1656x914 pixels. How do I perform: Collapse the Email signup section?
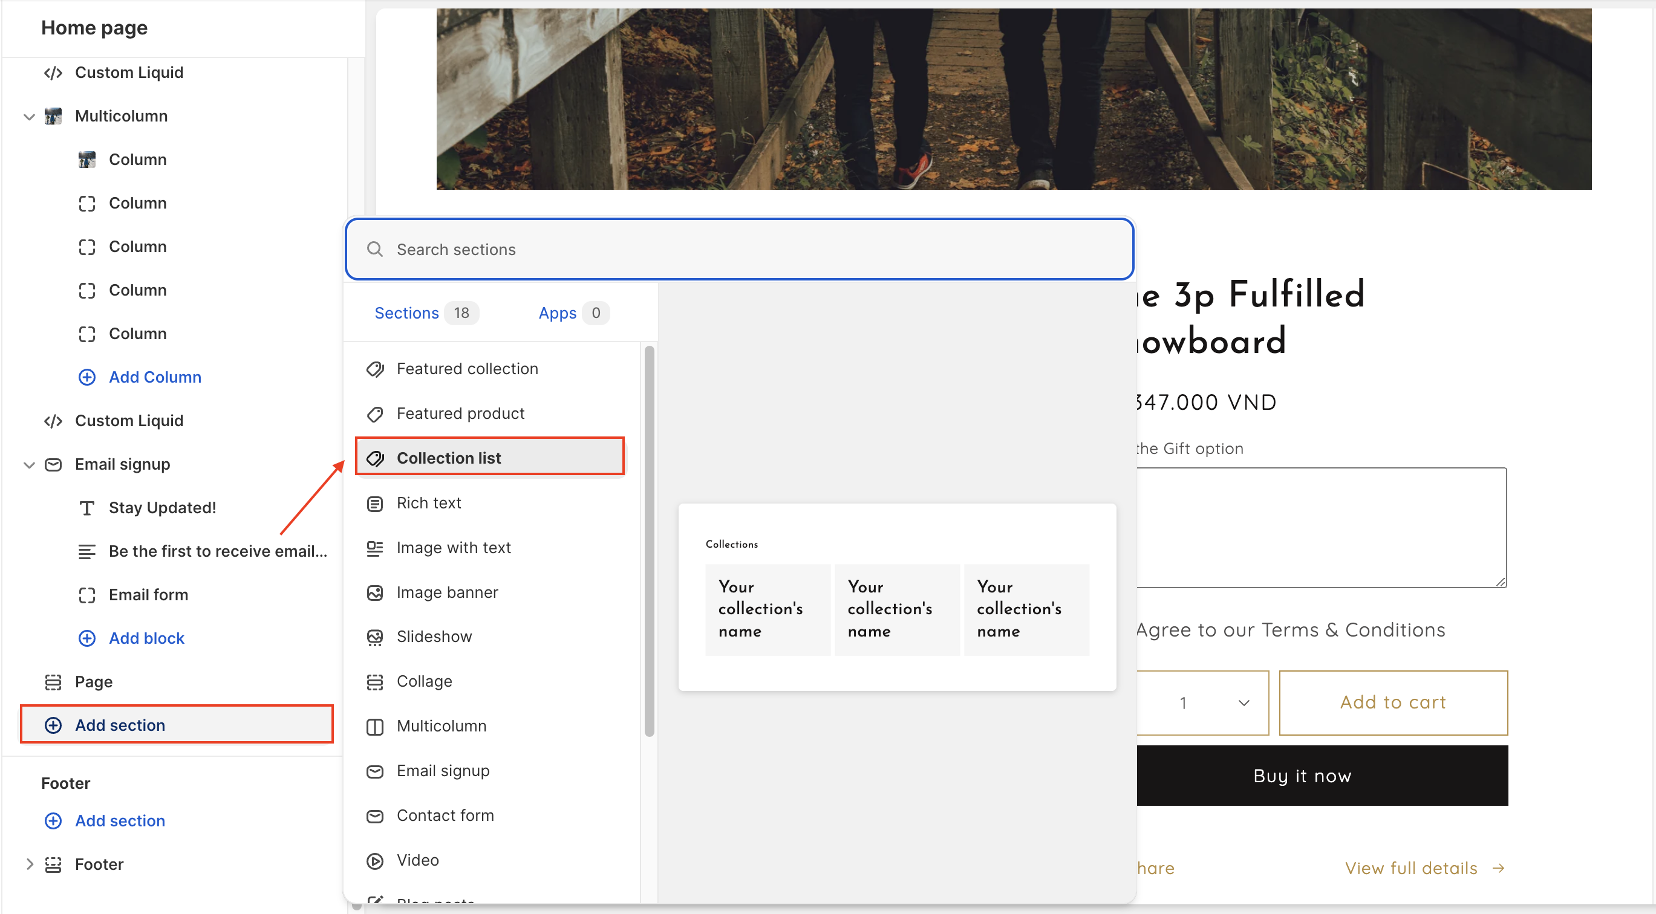point(29,464)
